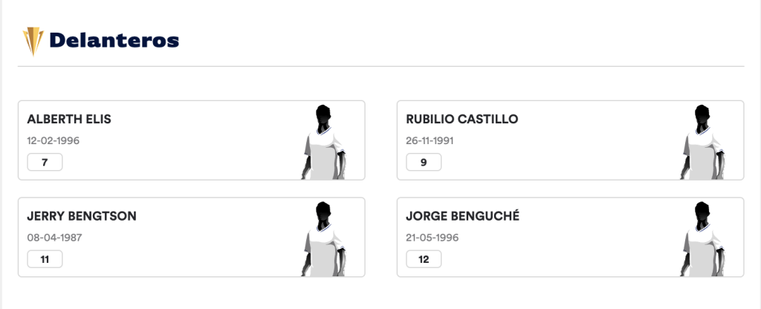The width and height of the screenshot is (761, 309).
Task: Open Jerry Bengtson player name
Action: click(x=82, y=216)
